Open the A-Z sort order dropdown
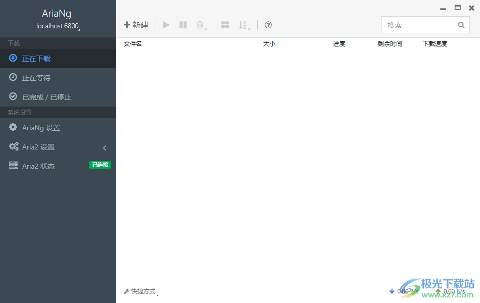The height and width of the screenshot is (303, 480). click(x=244, y=25)
